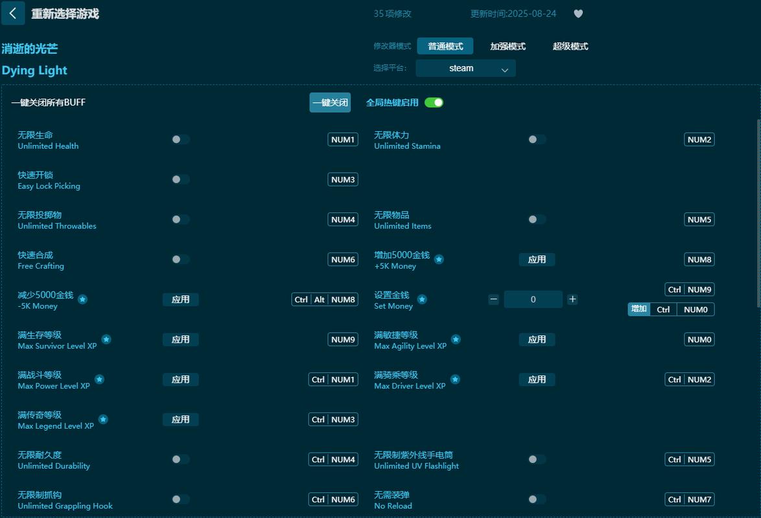Enable Unlimited Stamina toggle
Screen dimensions: 761x518
(x=537, y=140)
